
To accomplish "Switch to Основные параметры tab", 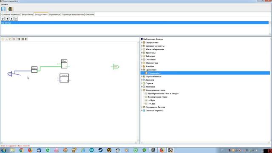I will 11,14.
